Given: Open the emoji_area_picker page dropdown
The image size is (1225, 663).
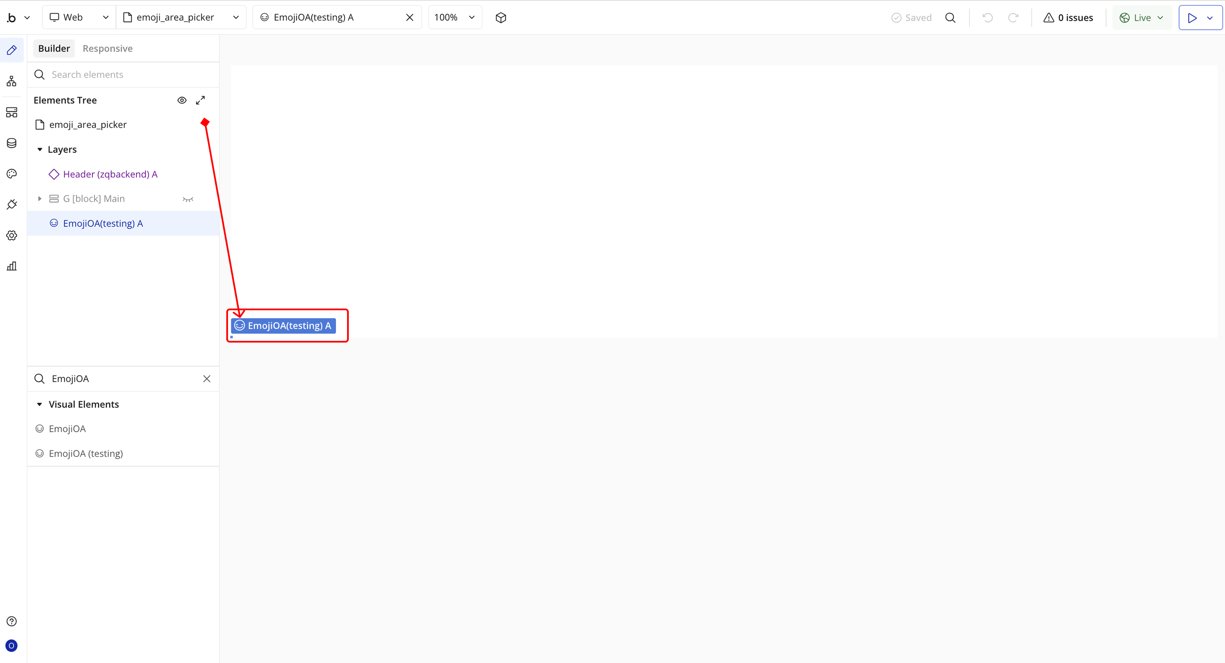Looking at the screenshot, I should 181,17.
